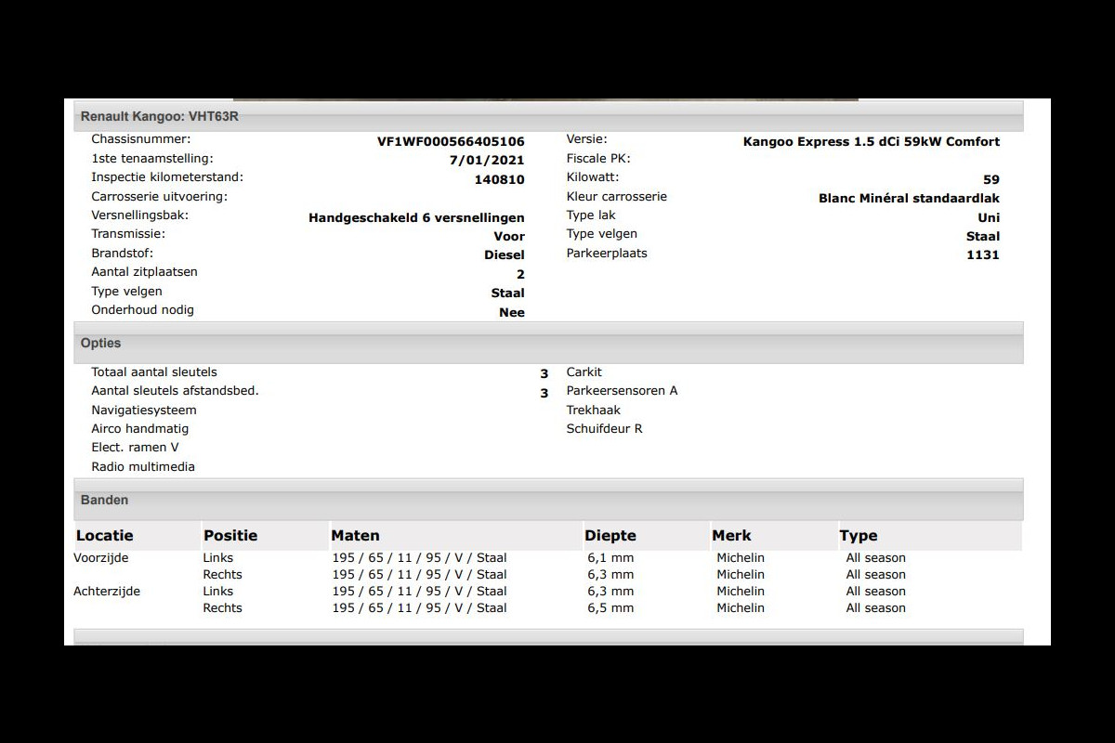The height and width of the screenshot is (743, 1115).
Task: Click the 140810 kilometerstand value
Action: pos(499,180)
